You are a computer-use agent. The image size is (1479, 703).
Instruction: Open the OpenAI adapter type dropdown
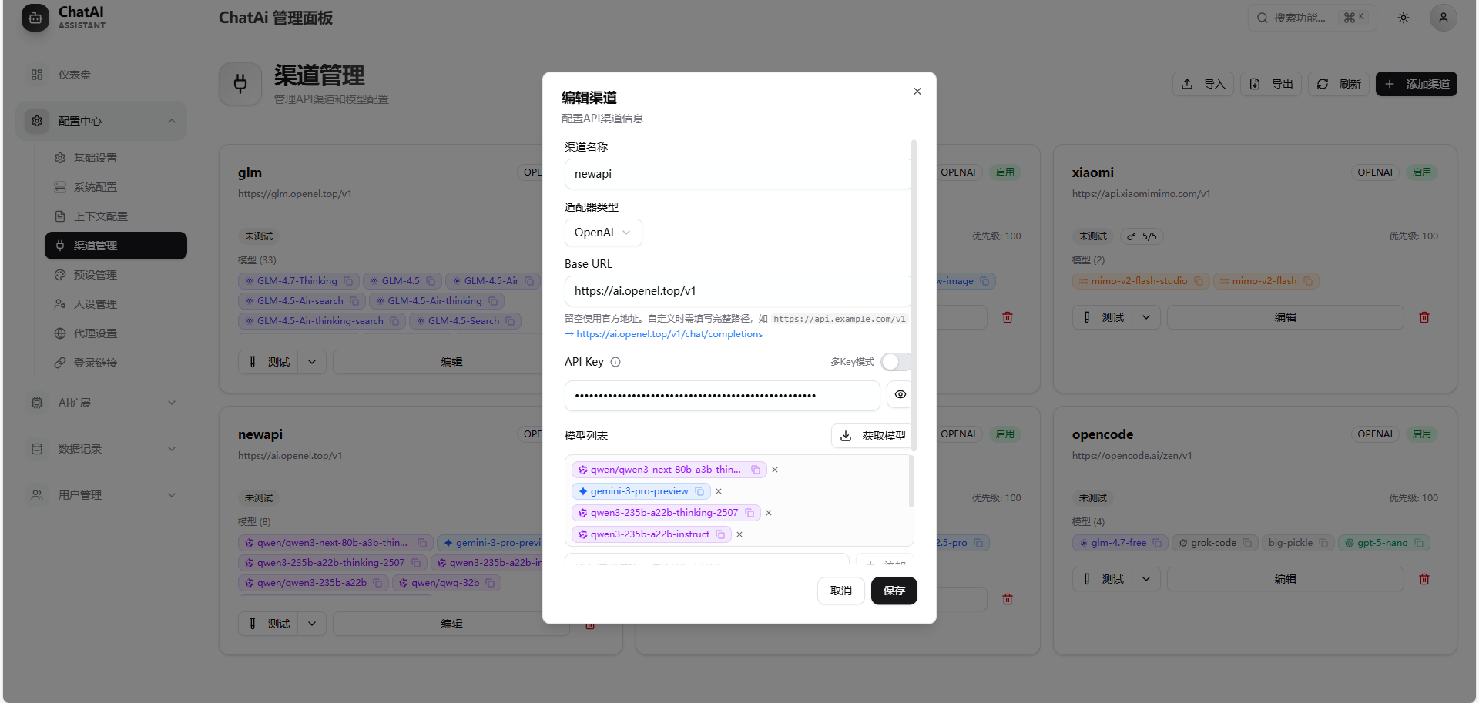coord(602,233)
